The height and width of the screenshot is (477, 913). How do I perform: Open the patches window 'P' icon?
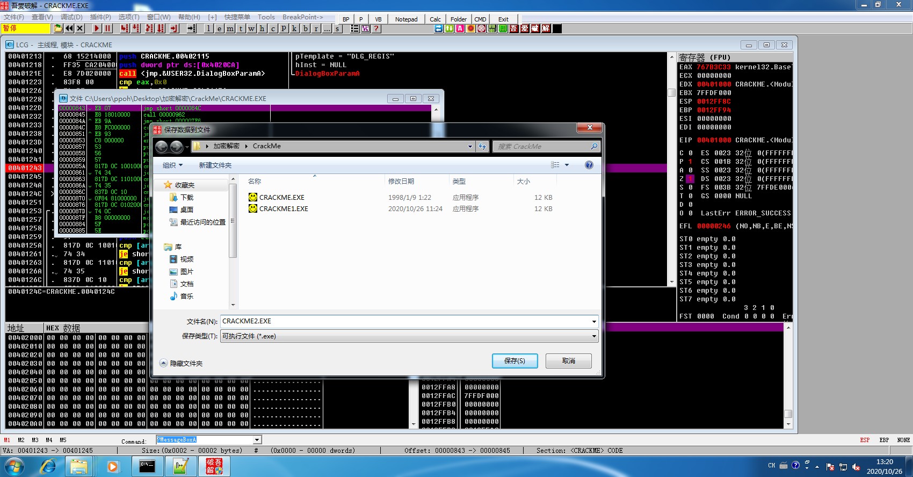(284, 28)
